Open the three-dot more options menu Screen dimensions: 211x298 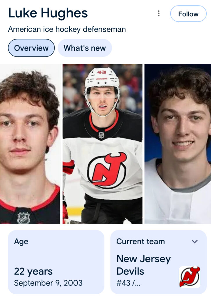point(159,13)
